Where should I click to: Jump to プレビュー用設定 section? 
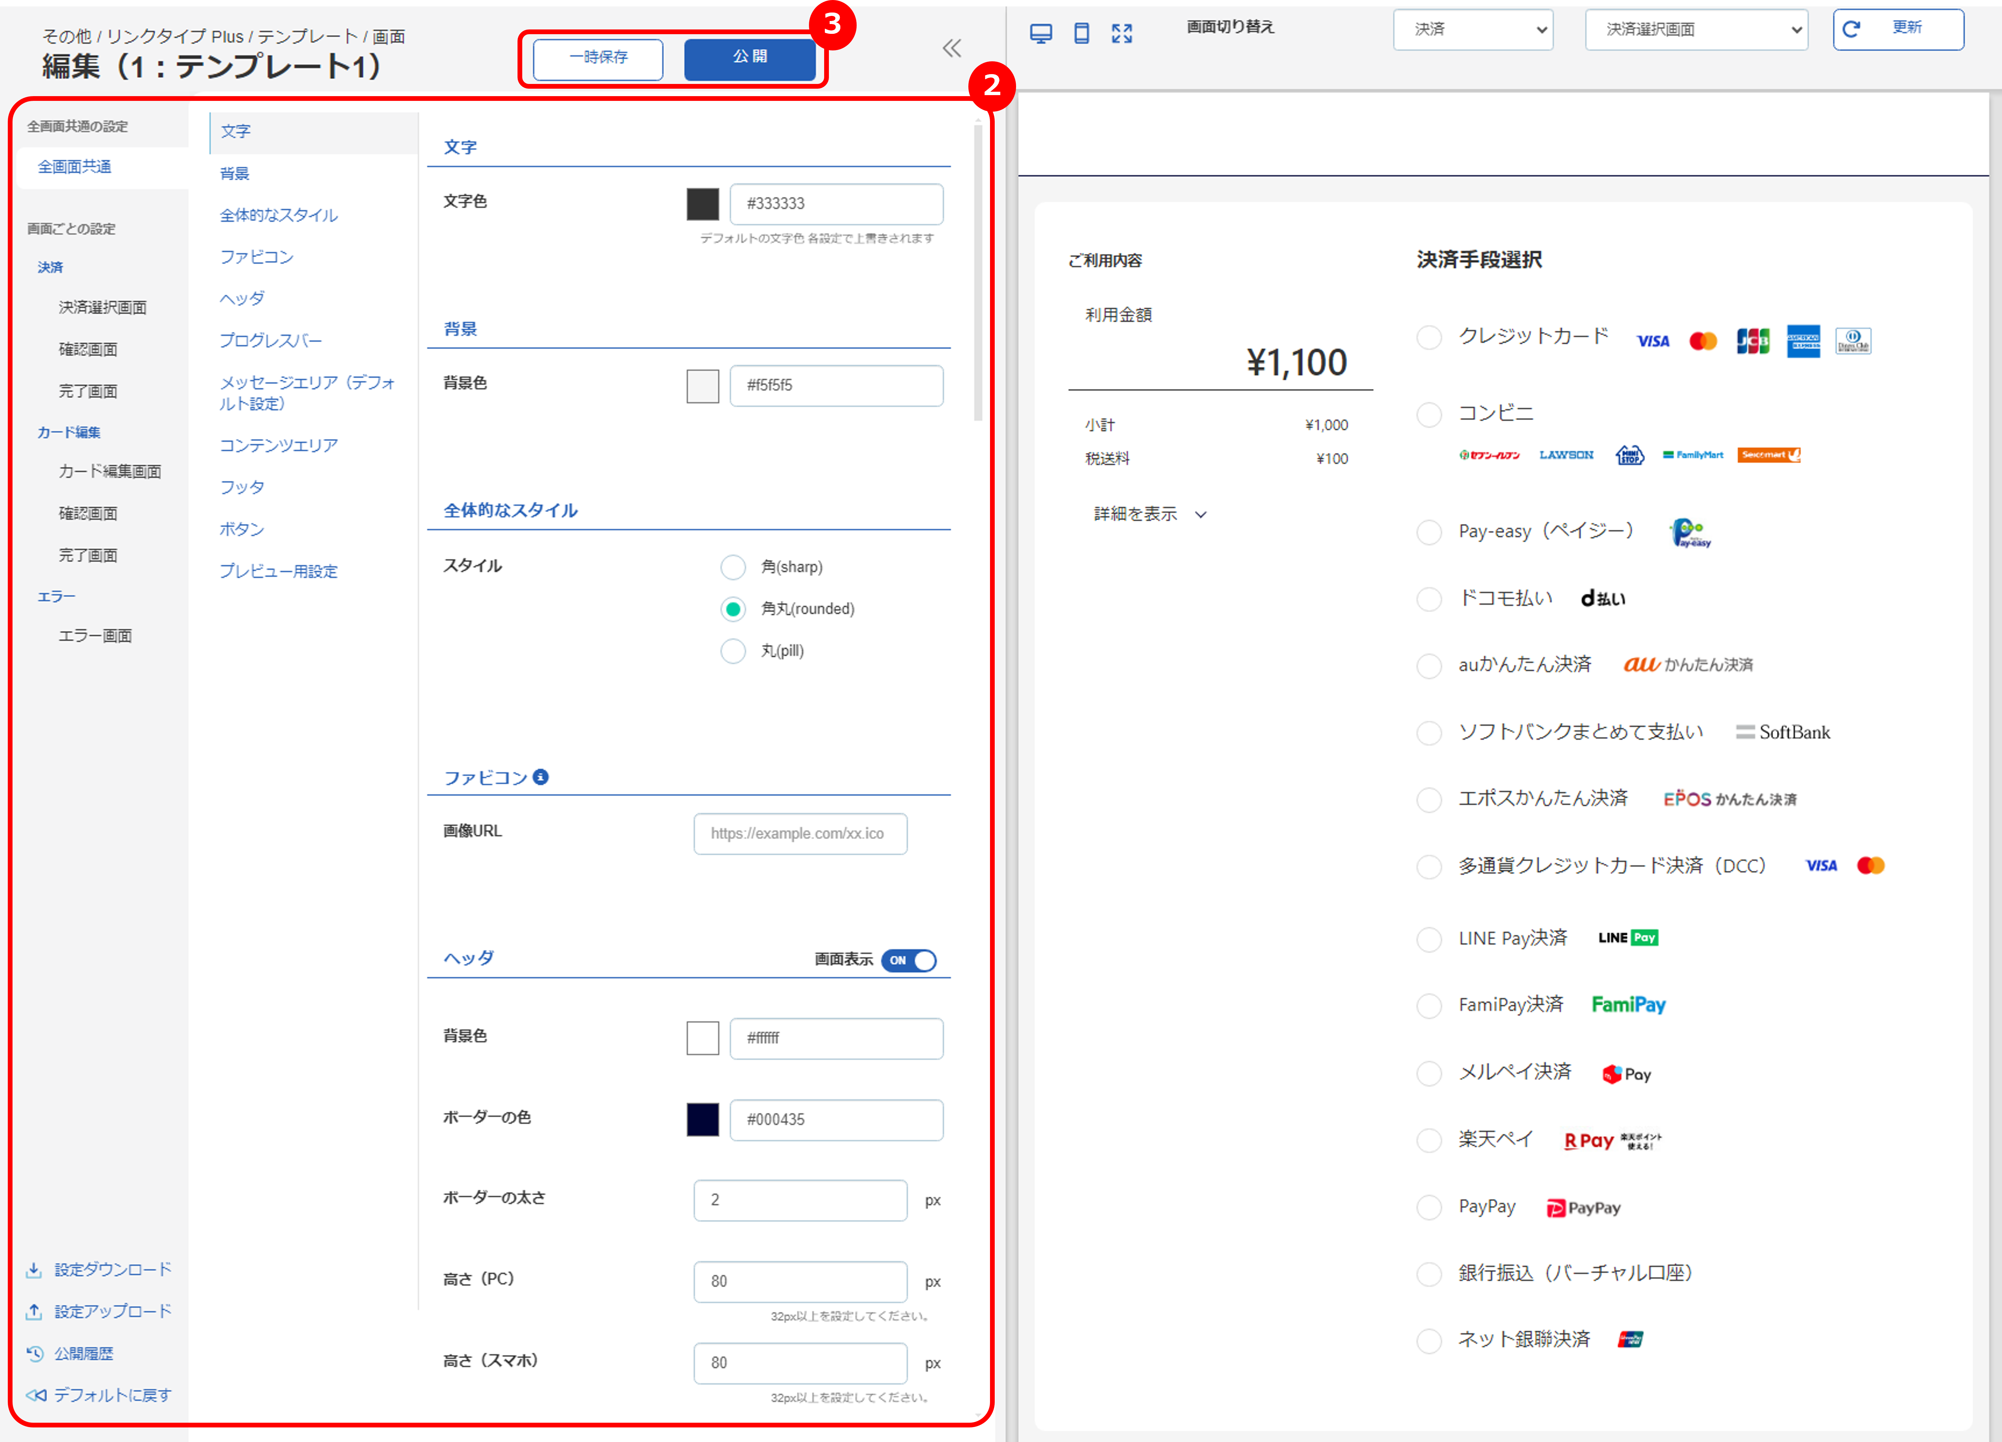tap(278, 571)
